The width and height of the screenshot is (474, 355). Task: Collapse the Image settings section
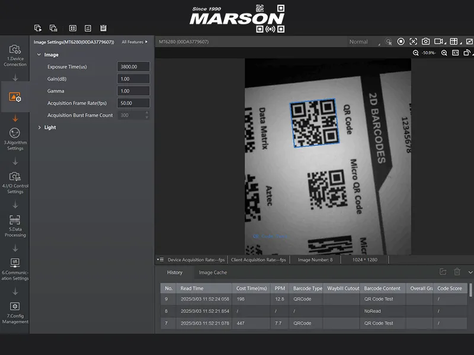pyautogui.click(x=39, y=54)
